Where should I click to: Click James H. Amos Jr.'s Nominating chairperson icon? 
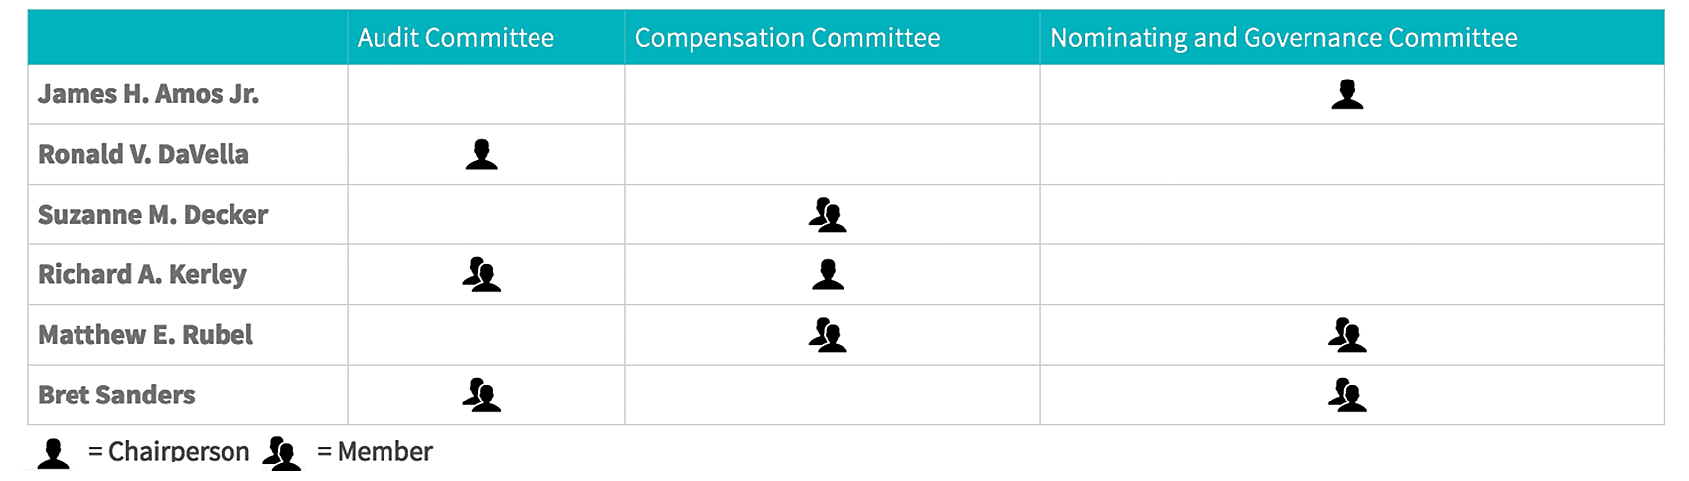(1347, 94)
